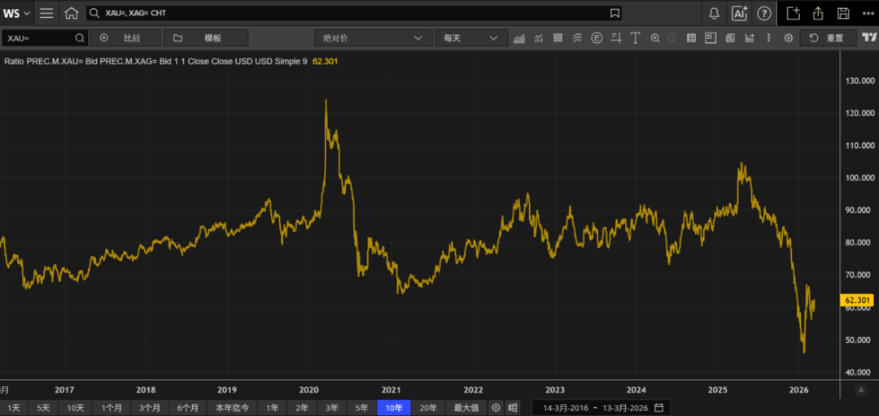
Task: Select the 1年 time range
Action: pos(272,408)
